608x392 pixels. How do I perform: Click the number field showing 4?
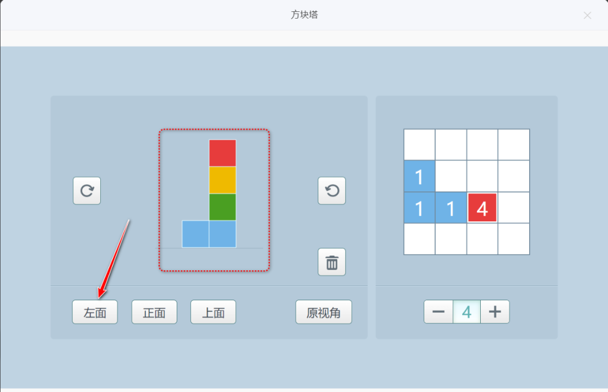(x=467, y=310)
